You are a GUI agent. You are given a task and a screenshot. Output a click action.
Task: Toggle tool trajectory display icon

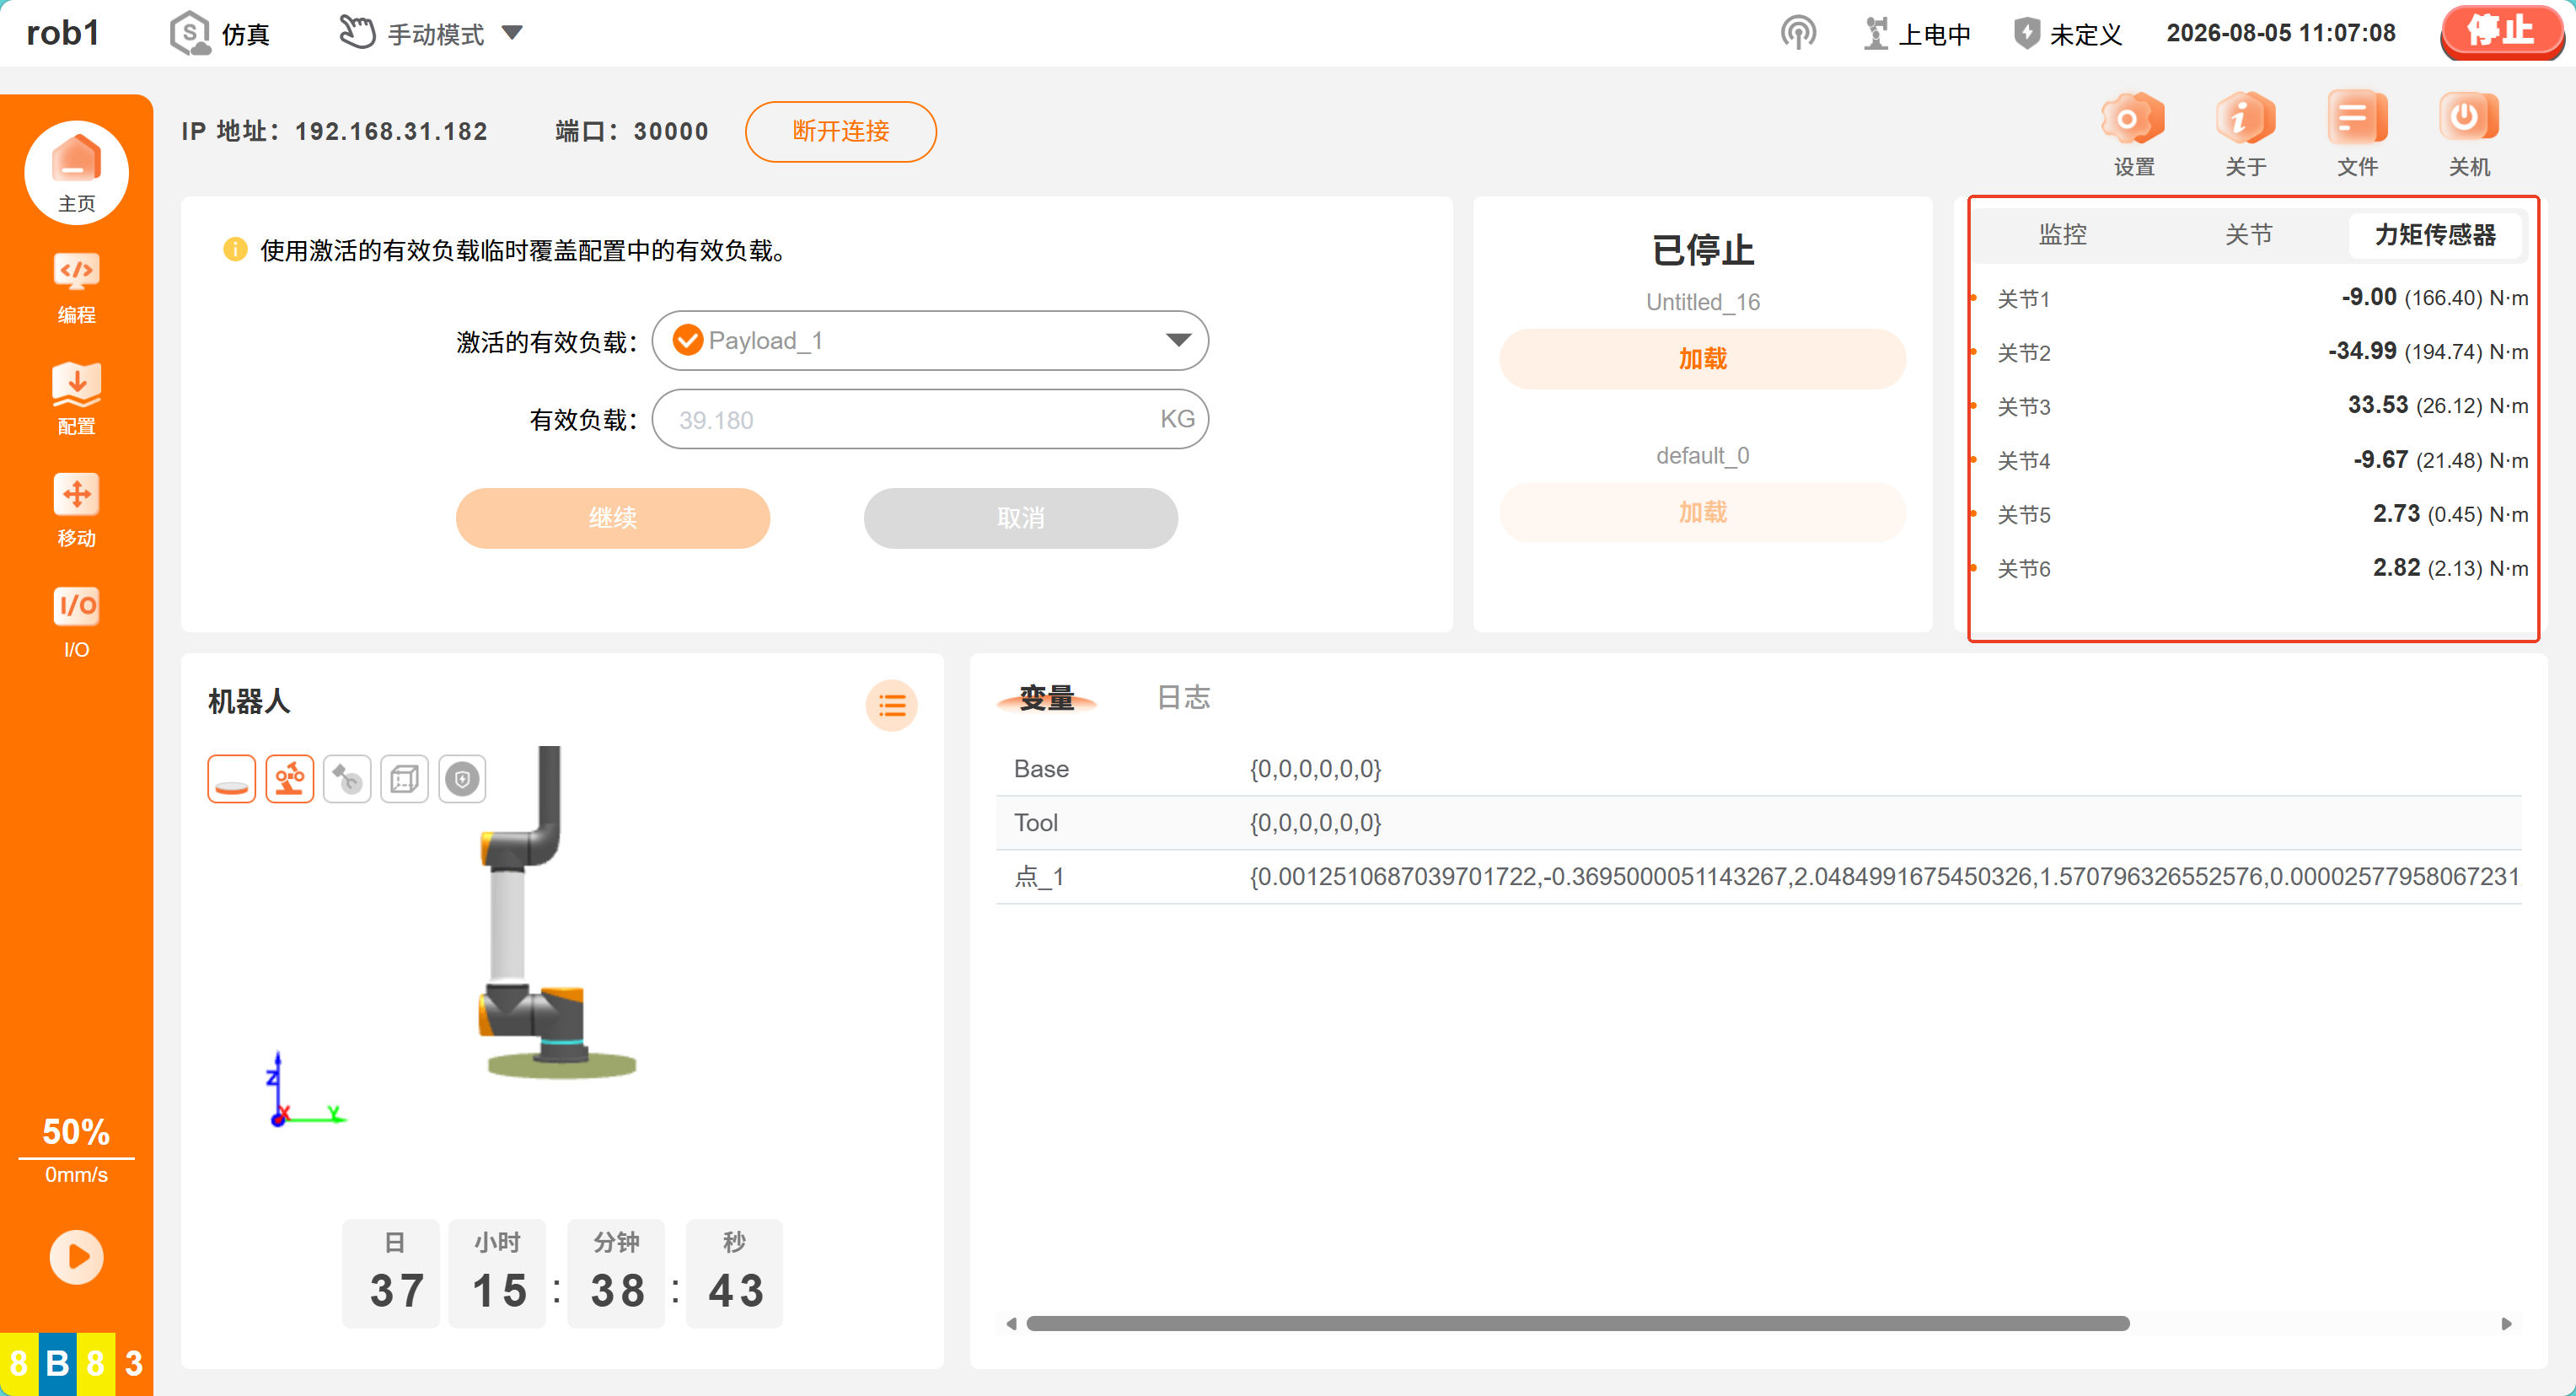[x=347, y=779]
